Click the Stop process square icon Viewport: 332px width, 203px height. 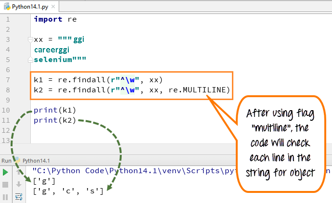pyautogui.click(x=6, y=185)
